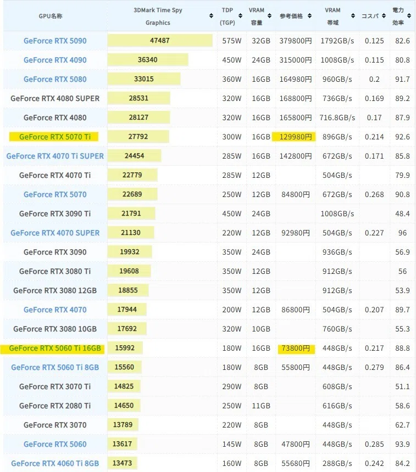This screenshot has height=472, width=416.
Task: Click the 145W TDP value
Action: pyautogui.click(x=232, y=444)
